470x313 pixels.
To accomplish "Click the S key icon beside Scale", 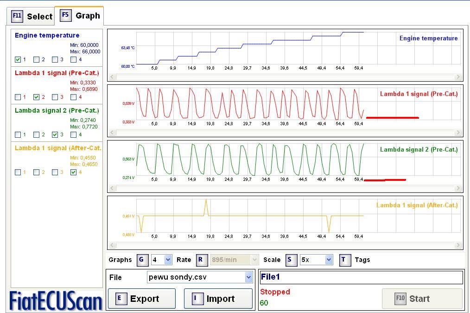I will 290,260.
